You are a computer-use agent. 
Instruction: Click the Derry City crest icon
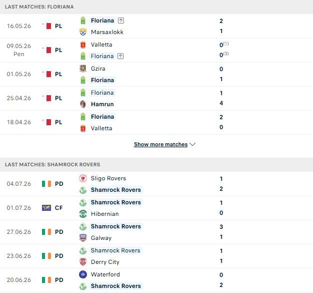(83, 262)
